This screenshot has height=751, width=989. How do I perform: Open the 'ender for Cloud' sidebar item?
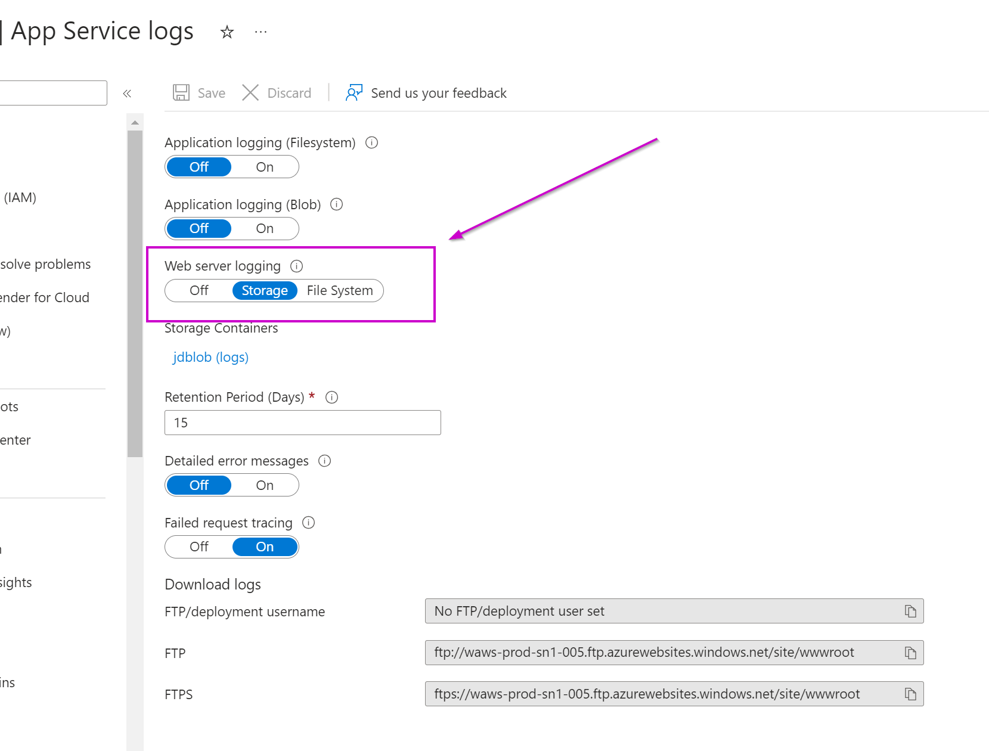(x=45, y=297)
